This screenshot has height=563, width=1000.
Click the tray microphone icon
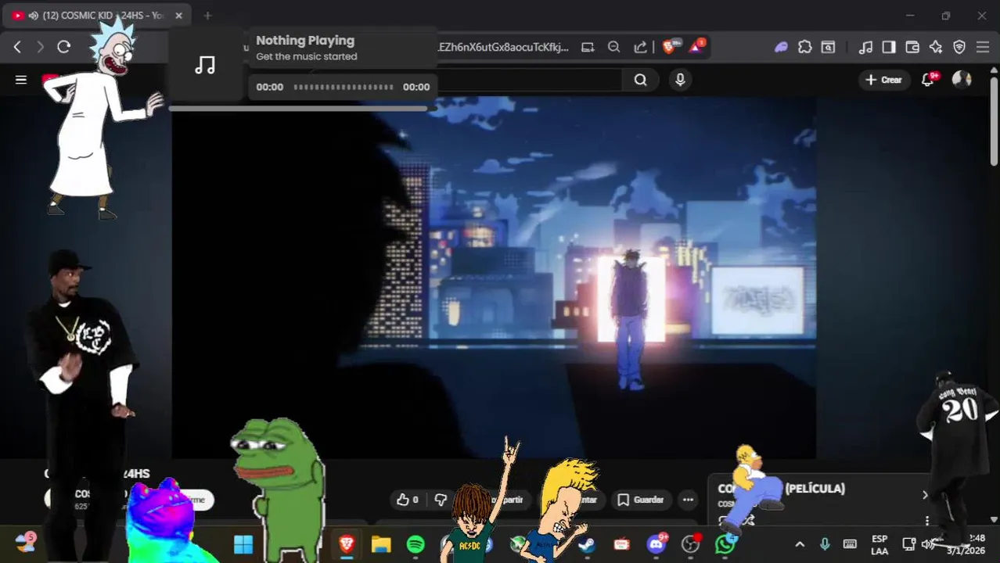[x=825, y=544]
